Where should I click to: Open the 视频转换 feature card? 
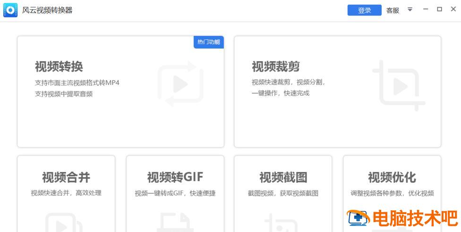120,91
